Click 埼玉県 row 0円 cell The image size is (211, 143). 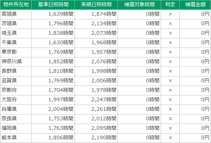point(195,33)
